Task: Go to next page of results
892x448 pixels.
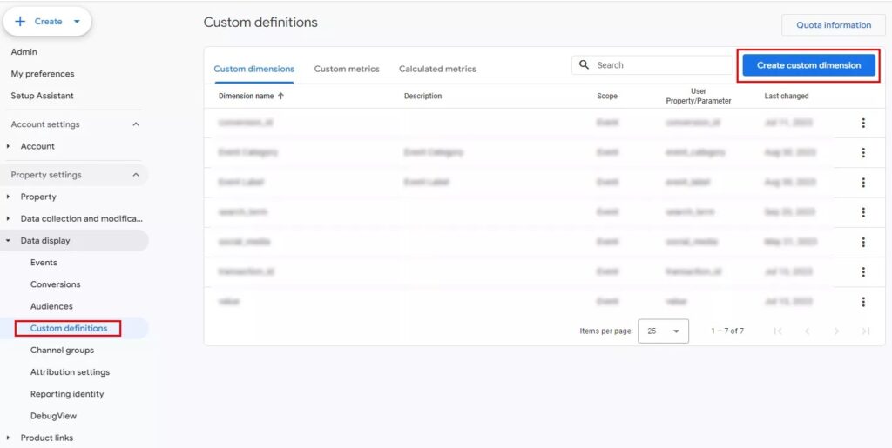Action: pos(836,331)
